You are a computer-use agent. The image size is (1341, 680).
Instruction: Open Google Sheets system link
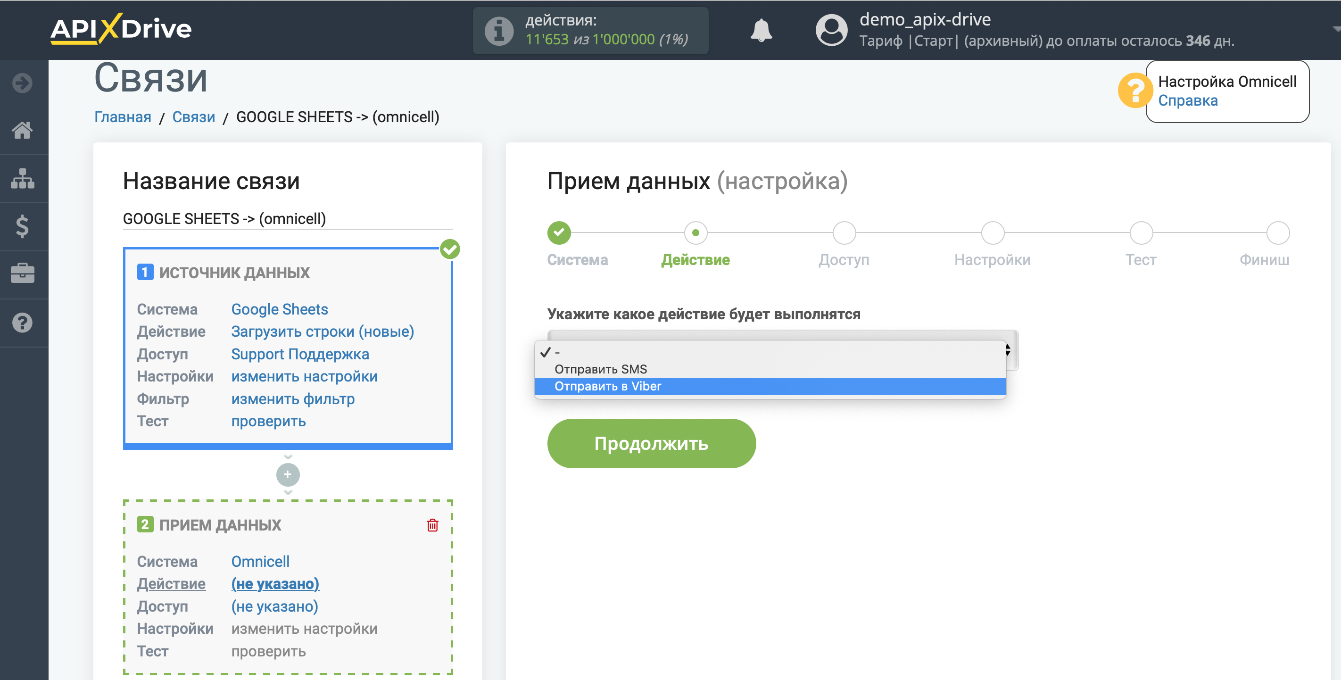[x=279, y=309]
